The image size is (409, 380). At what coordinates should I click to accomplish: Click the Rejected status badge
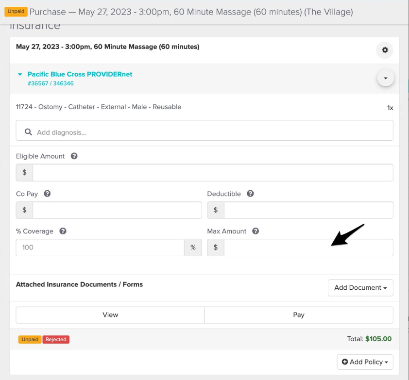(x=56, y=340)
